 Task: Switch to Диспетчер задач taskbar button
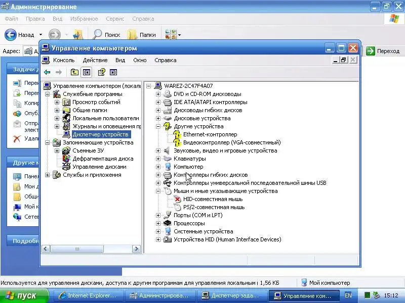(x=231, y=295)
